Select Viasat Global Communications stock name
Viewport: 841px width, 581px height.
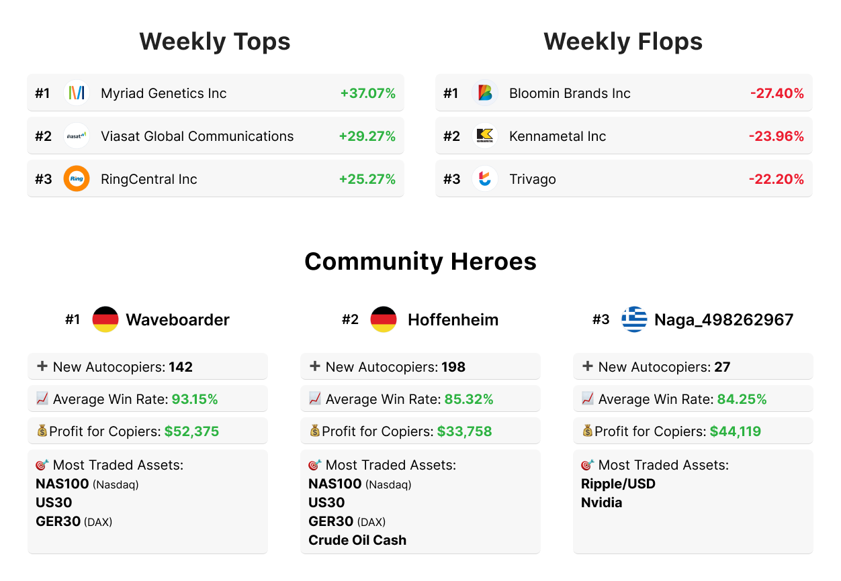pos(197,136)
